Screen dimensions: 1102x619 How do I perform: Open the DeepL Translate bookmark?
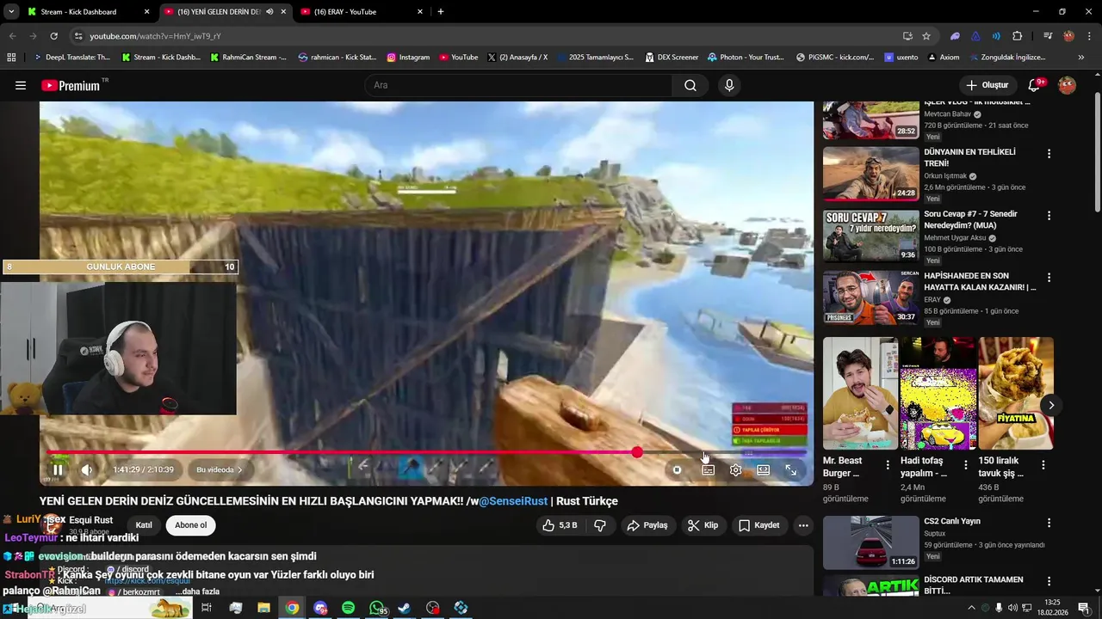pyautogui.click(x=71, y=58)
